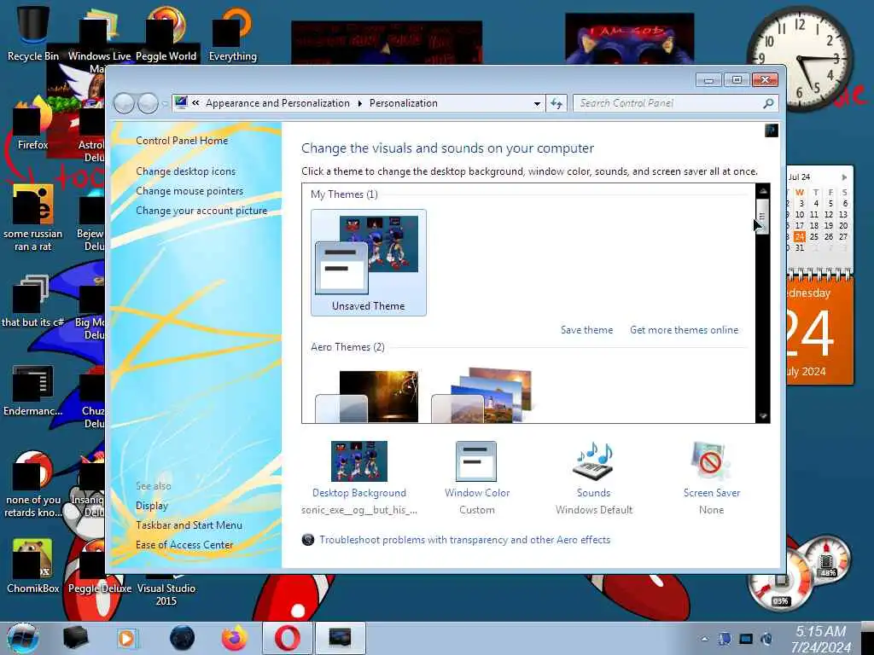
Task: Open Taskbar and Start Menu link
Action: 189,525
